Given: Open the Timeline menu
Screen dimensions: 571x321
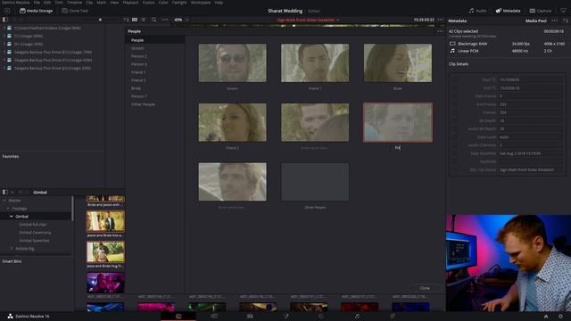Looking at the screenshot, I should [x=74, y=2].
